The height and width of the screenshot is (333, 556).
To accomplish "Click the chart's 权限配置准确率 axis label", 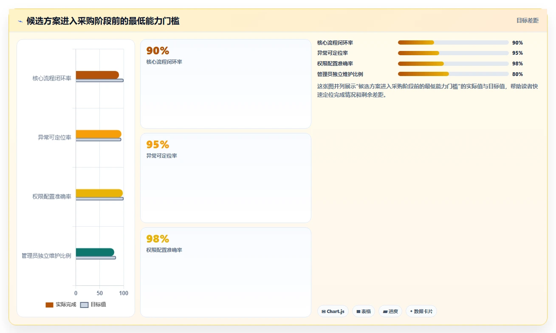I will point(52,197).
